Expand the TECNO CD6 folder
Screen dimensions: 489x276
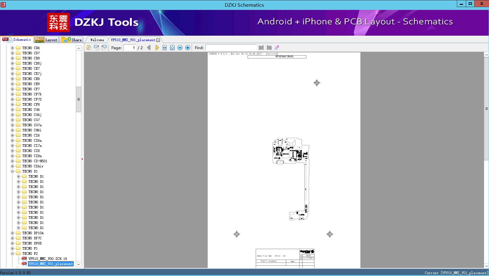13,48
